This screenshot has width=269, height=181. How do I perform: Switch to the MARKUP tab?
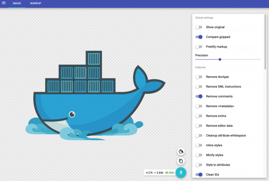tap(35, 3)
